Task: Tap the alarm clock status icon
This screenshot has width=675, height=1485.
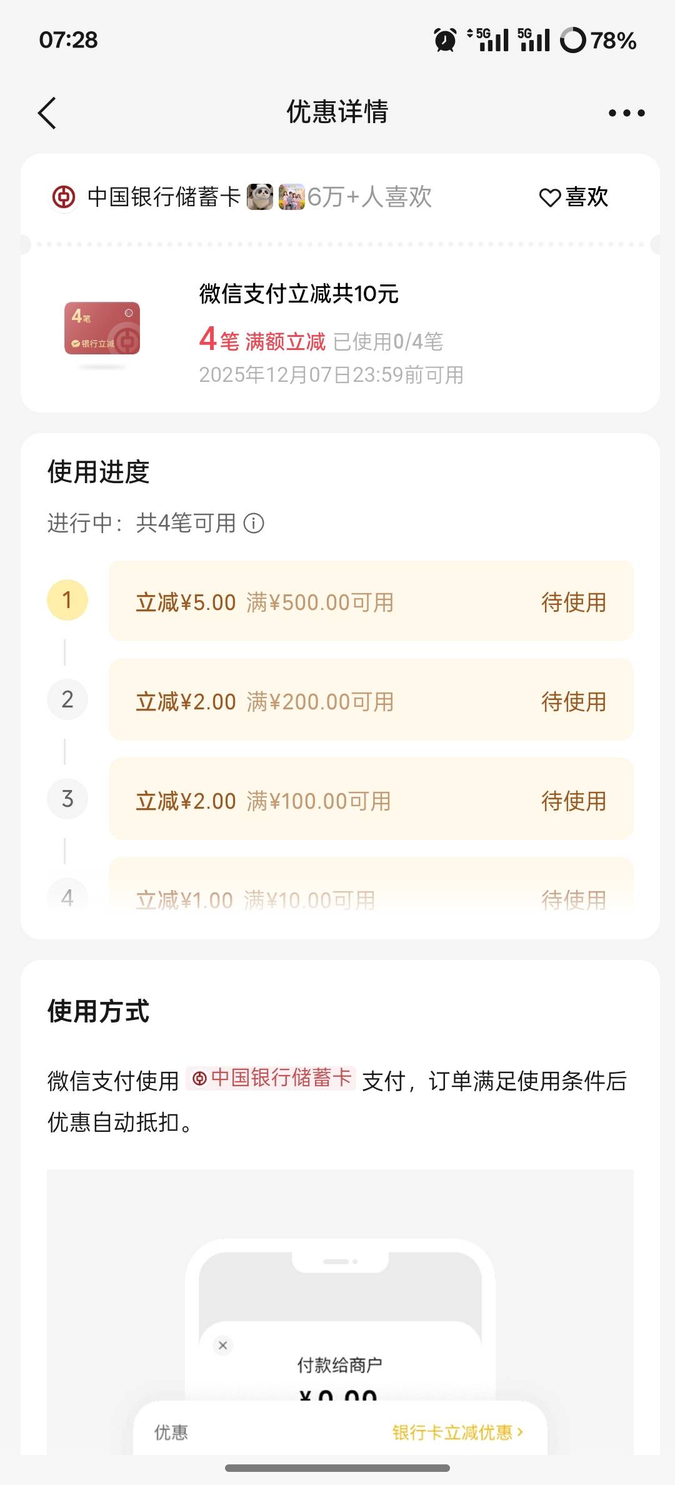Action: [445, 41]
